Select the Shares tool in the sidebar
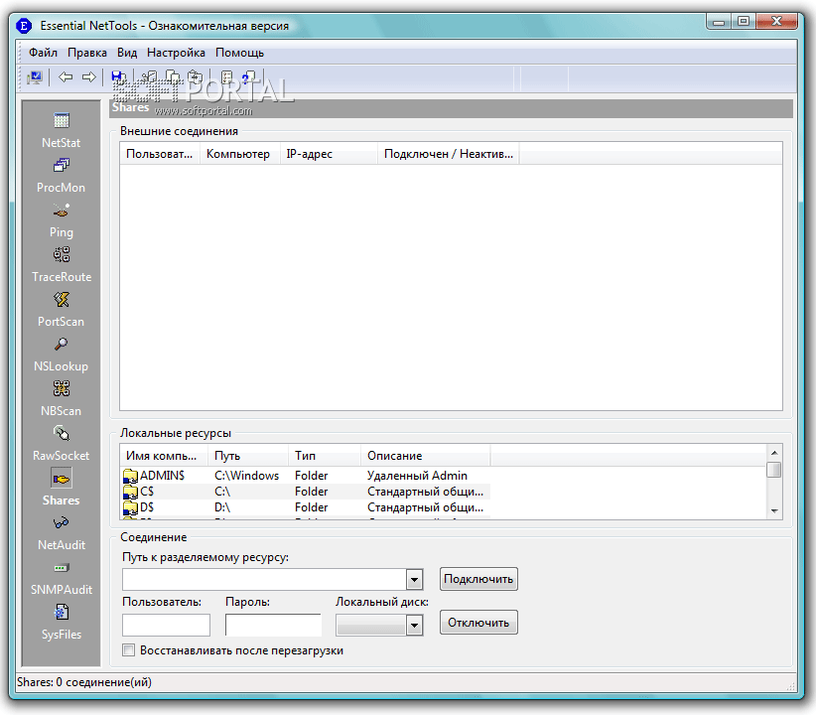This screenshot has width=816, height=715. click(61, 488)
